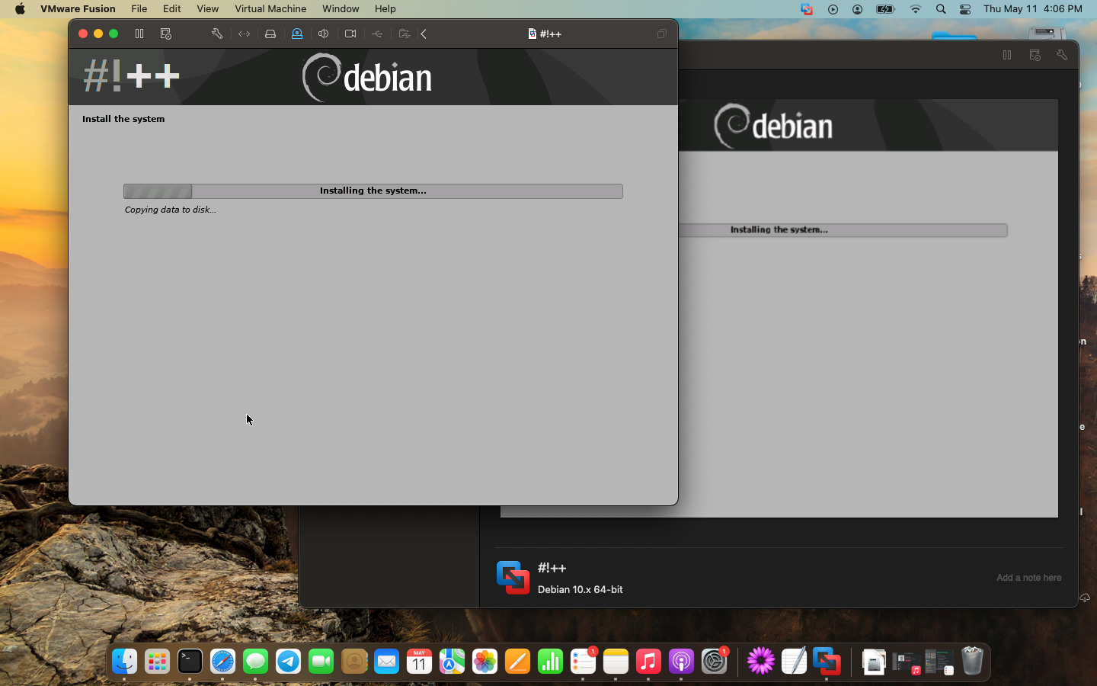Open settings wrench in Library window

[1062, 55]
